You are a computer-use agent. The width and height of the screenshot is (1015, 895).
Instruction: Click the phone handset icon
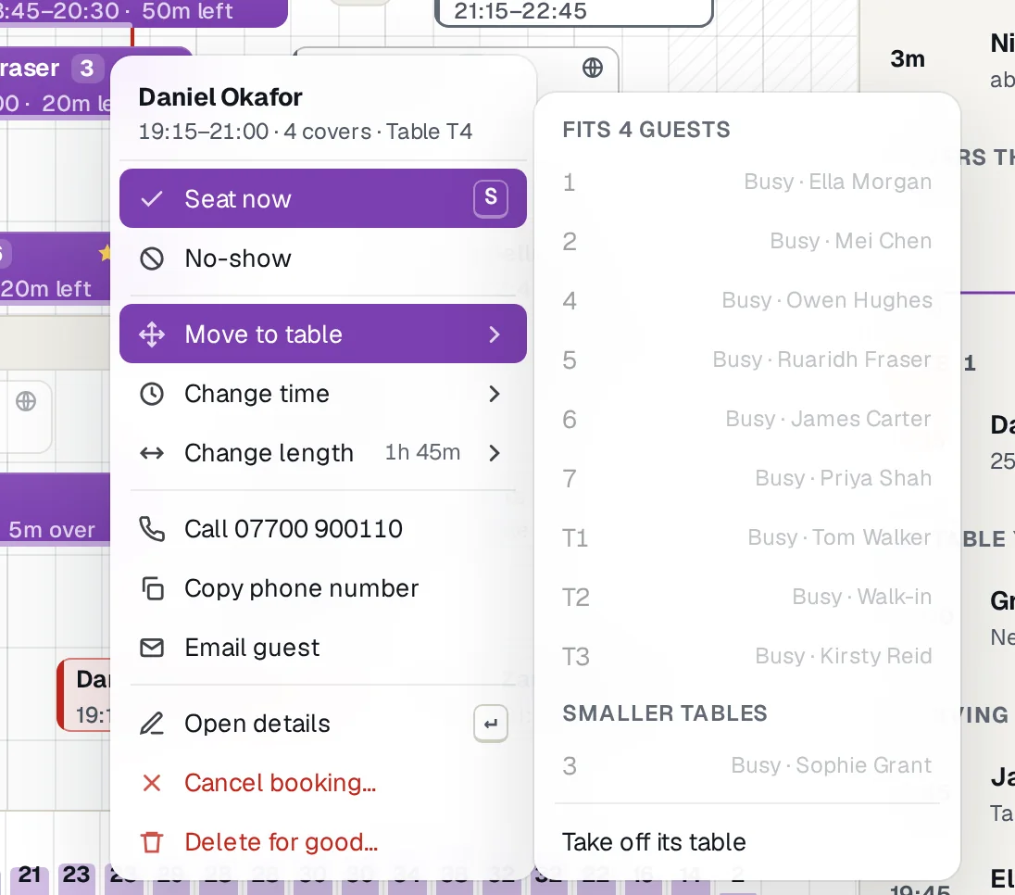(152, 529)
